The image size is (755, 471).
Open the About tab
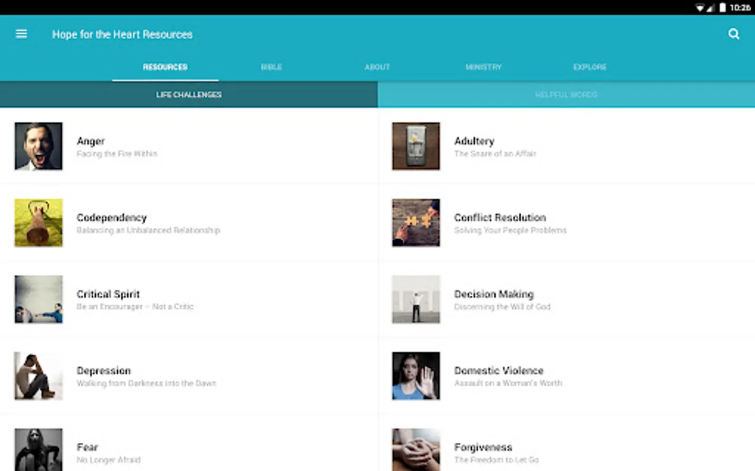tap(377, 67)
